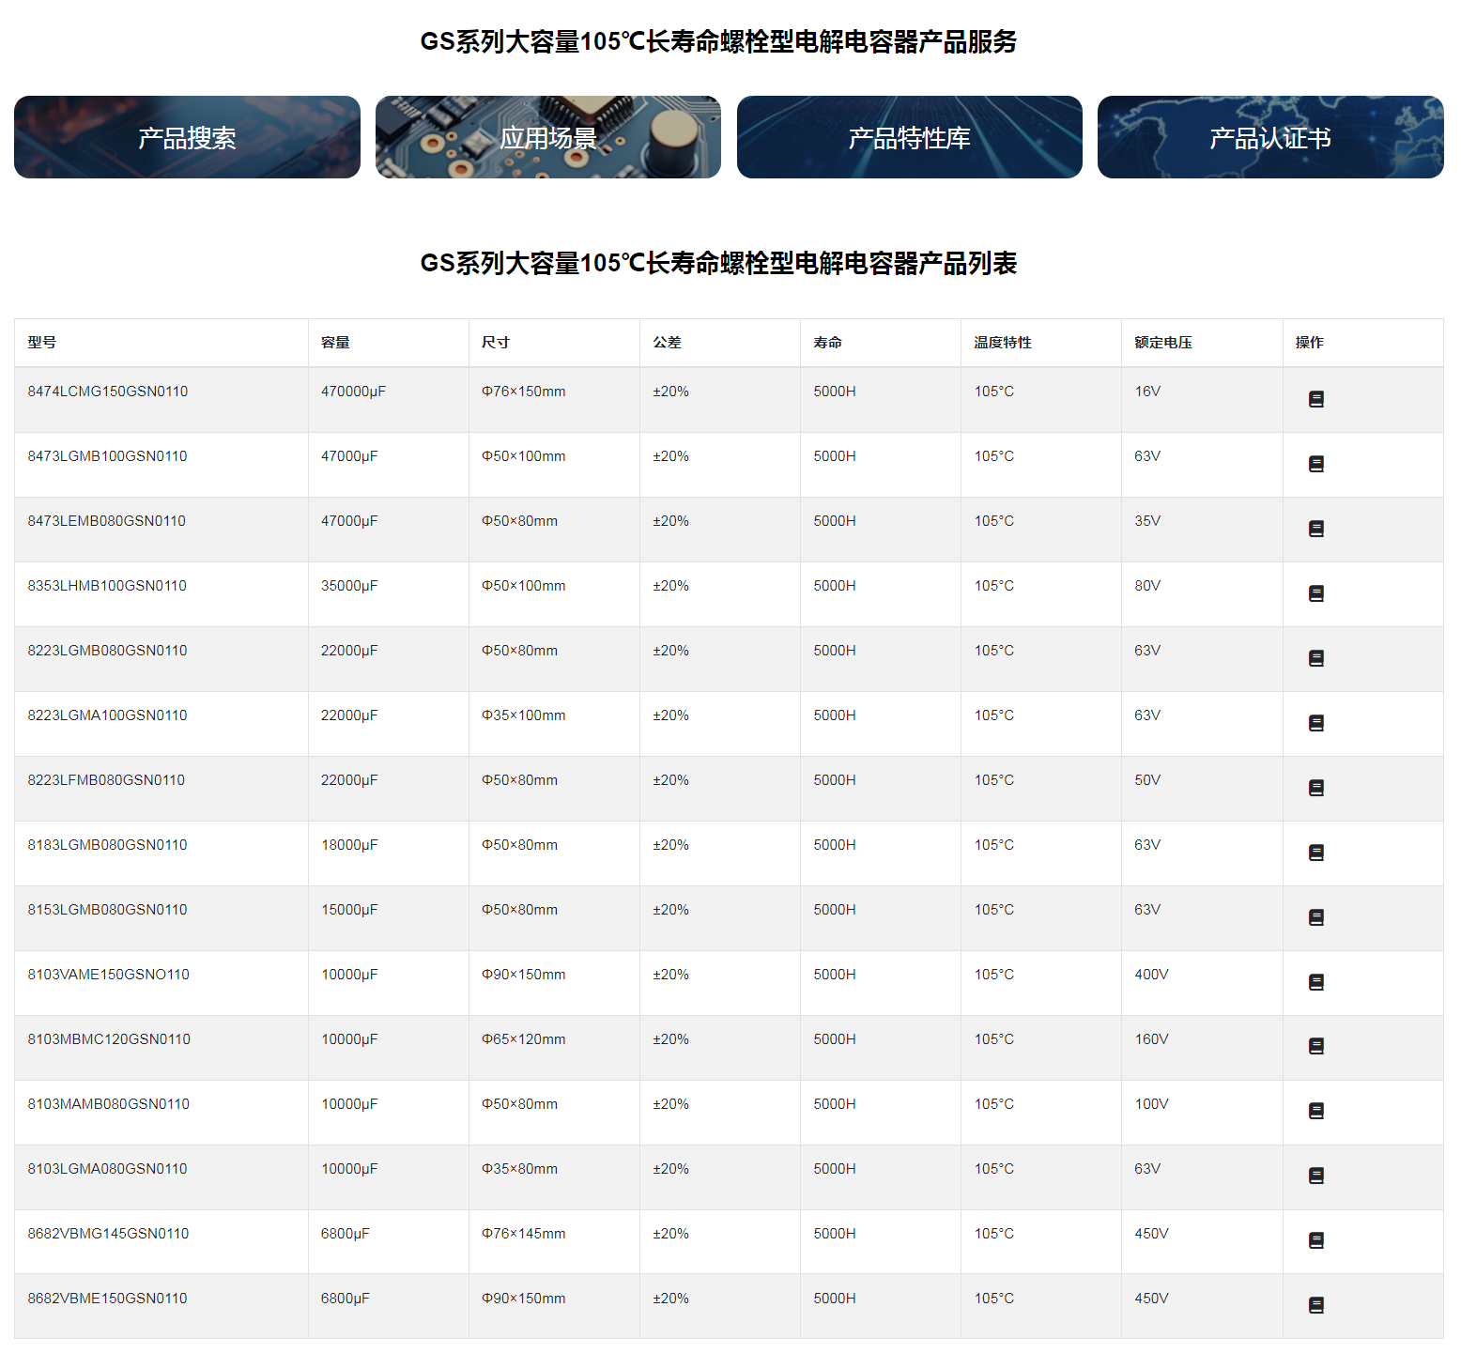Viewport: 1461px width, 1353px height.
Task: Click document icon for 8353LHMB100GSN0110 row
Action: tap(1315, 594)
